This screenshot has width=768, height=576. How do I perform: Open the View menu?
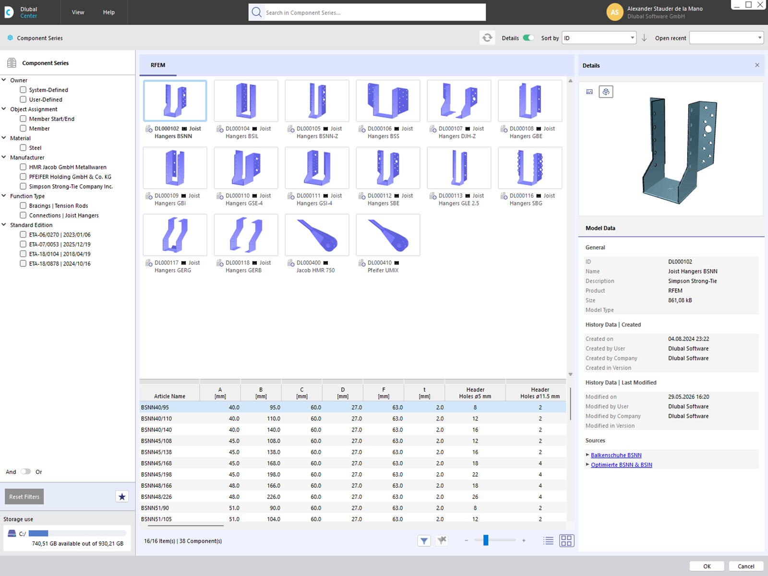click(78, 12)
